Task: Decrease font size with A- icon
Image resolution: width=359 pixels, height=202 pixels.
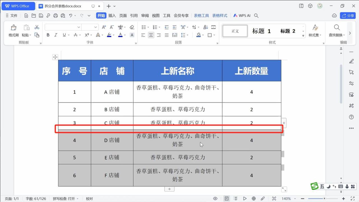Action: click(x=112, y=27)
